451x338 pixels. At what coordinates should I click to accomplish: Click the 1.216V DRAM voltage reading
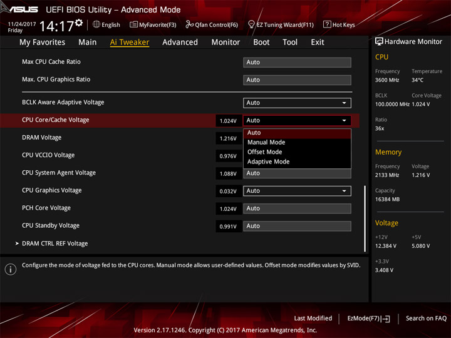point(228,138)
